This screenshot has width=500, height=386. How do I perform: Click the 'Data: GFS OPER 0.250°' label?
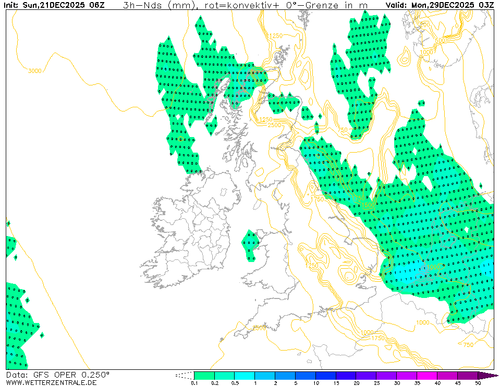[x=58, y=375]
